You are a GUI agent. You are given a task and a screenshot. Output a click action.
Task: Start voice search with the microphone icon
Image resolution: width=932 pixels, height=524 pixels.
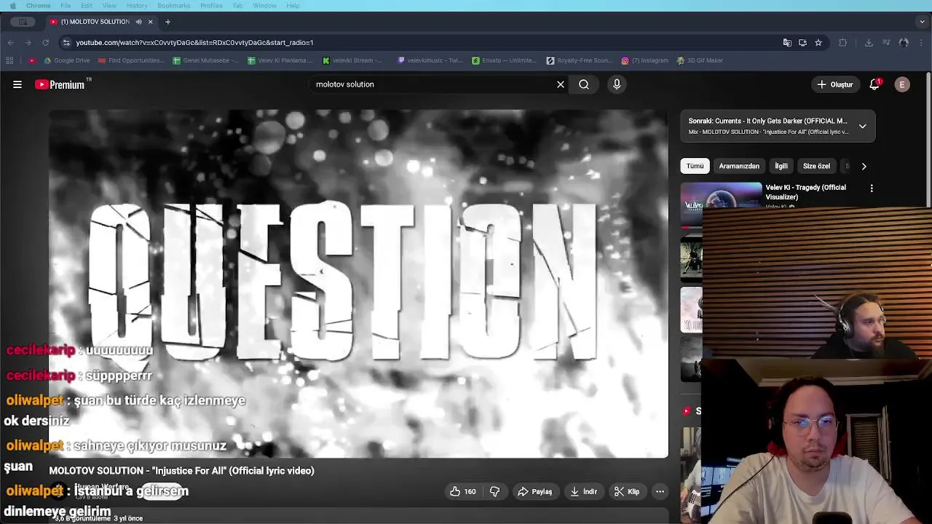[x=617, y=84]
